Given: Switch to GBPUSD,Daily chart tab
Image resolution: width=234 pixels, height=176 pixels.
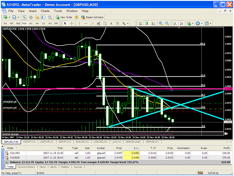Looking at the screenshot, I should coord(133,142).
